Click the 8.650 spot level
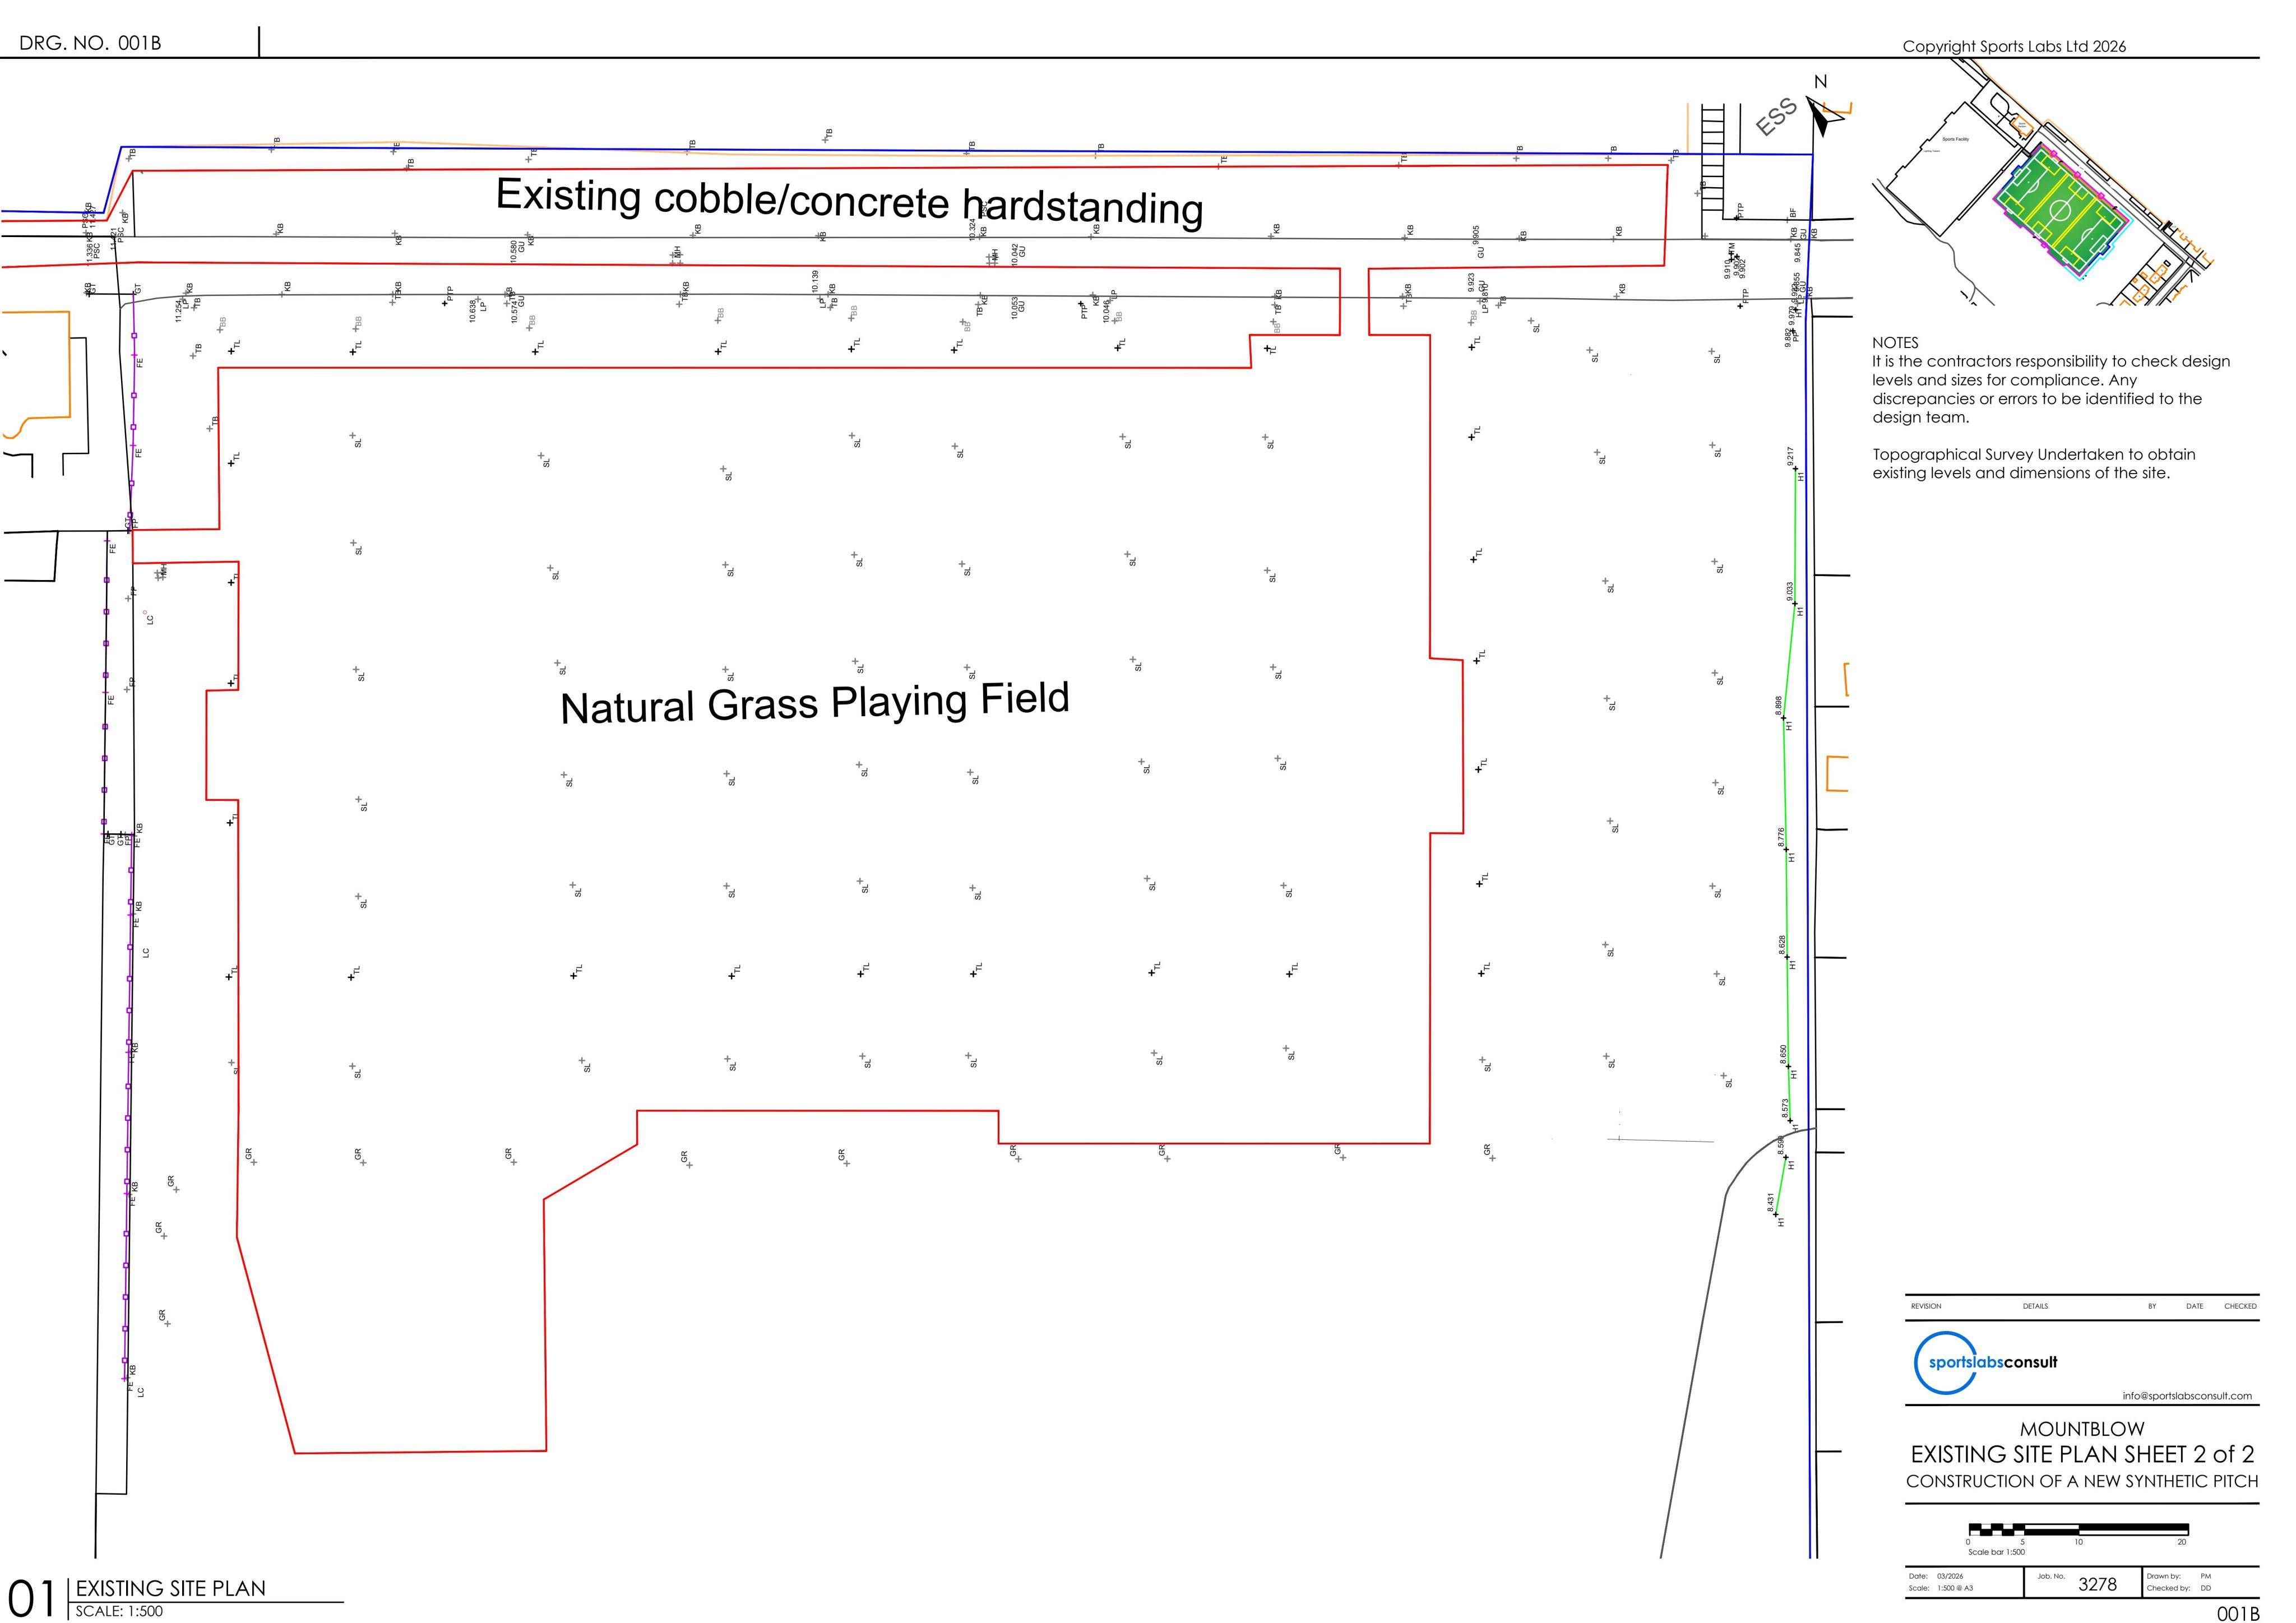 pos(1783,1055)
